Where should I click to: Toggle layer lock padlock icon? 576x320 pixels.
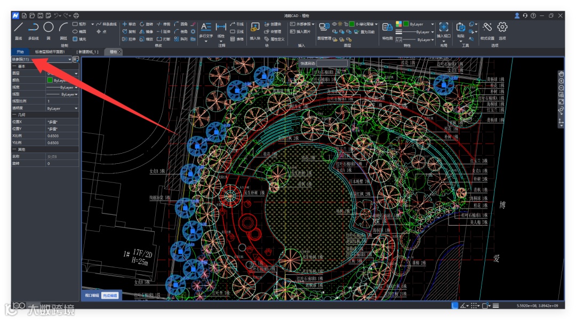coord(346,24)
